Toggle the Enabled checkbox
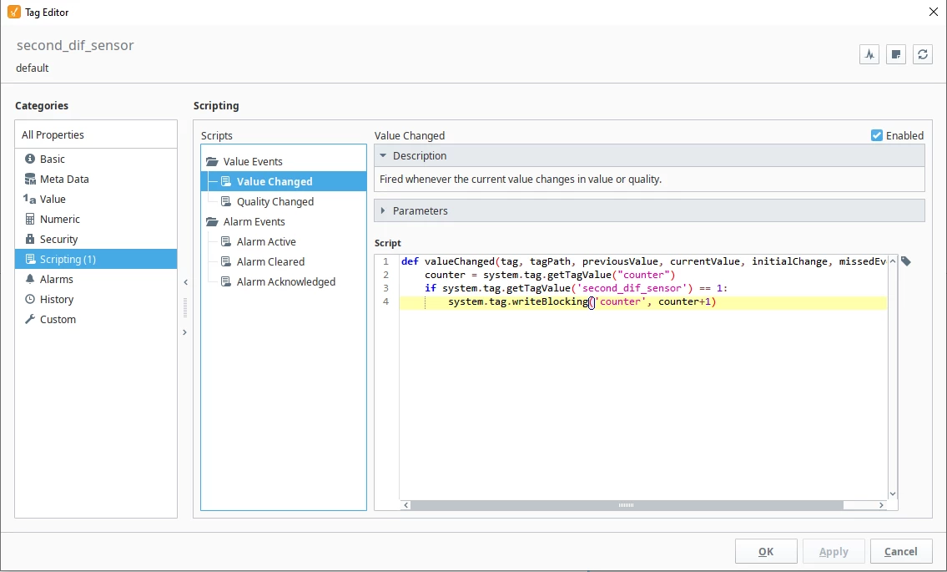The height and width of the screenshot is (572, 947). click(x=877, y=135)
